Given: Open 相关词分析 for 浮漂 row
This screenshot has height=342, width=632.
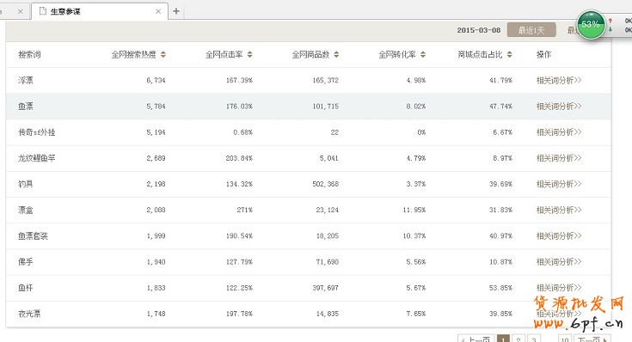Looking at the screenshot, I should pyautogui.click(x=559, y=80).
